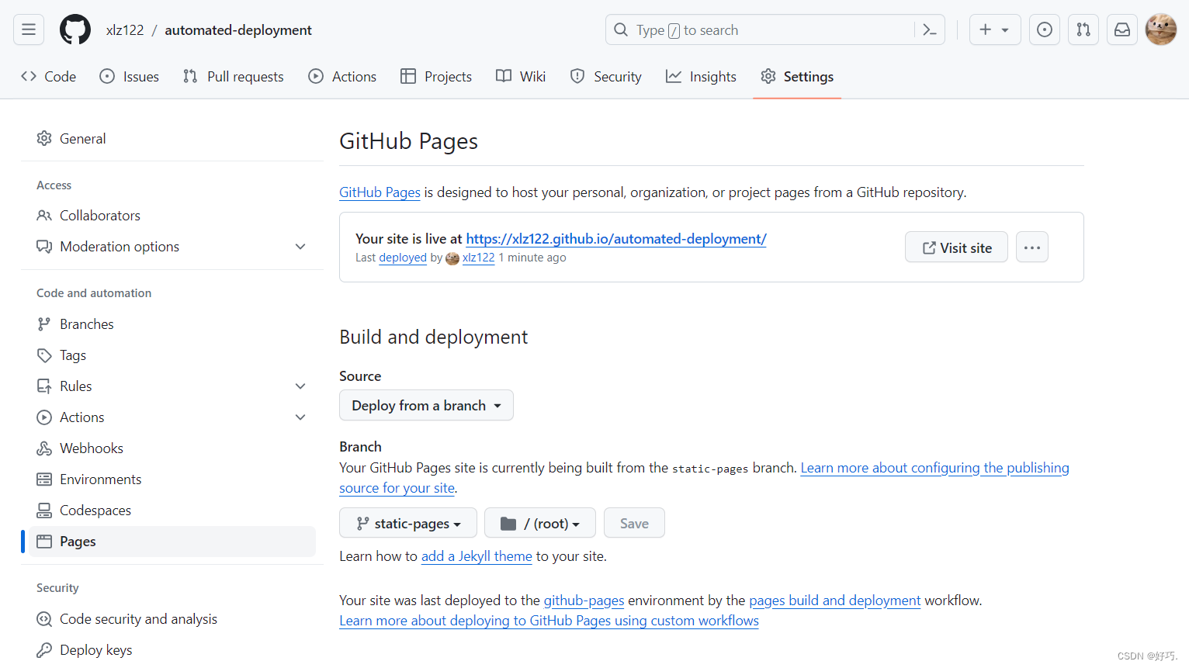The width and height of the screenshot is (1189, 668).
Task: Switch to the Issues tab
Action: pyautogui.click(x=130, y=76)
